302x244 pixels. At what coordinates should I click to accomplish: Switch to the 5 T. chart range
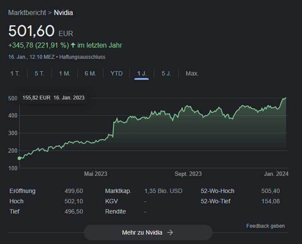pos(40,73)
